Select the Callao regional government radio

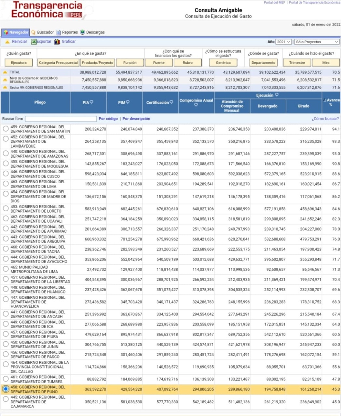[6, 364]
